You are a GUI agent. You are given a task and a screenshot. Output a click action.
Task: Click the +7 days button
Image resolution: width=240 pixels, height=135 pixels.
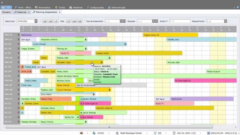69,21
